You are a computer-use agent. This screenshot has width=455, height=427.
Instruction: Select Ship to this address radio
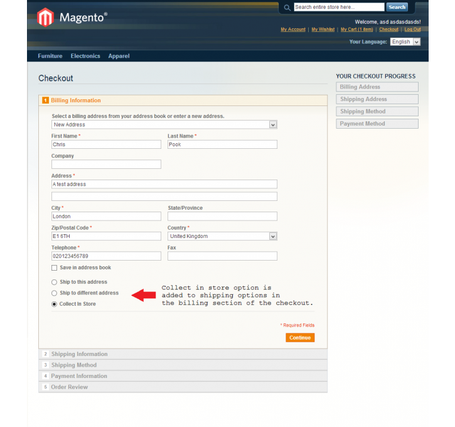click(54, 282)
